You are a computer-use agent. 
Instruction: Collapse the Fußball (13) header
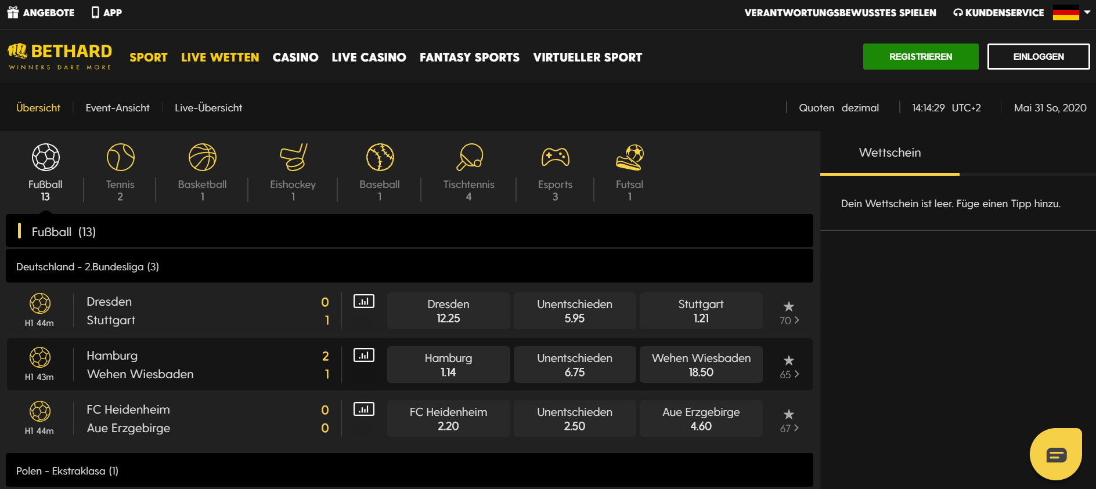tap(409, 231)
